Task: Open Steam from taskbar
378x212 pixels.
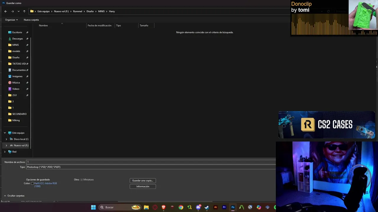Action: click(x=207, y=207)
